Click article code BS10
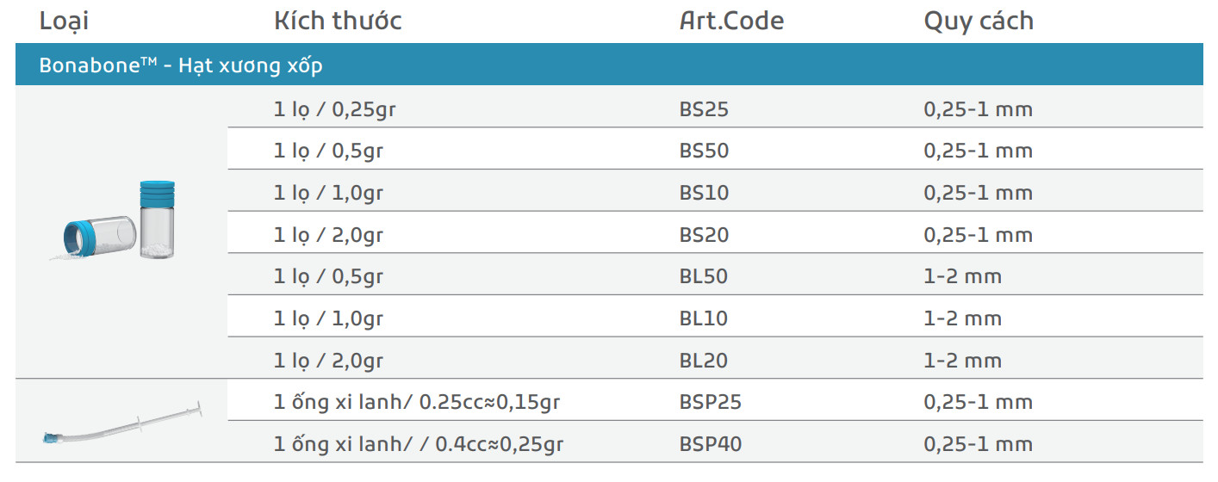 (x=704, y=192)
